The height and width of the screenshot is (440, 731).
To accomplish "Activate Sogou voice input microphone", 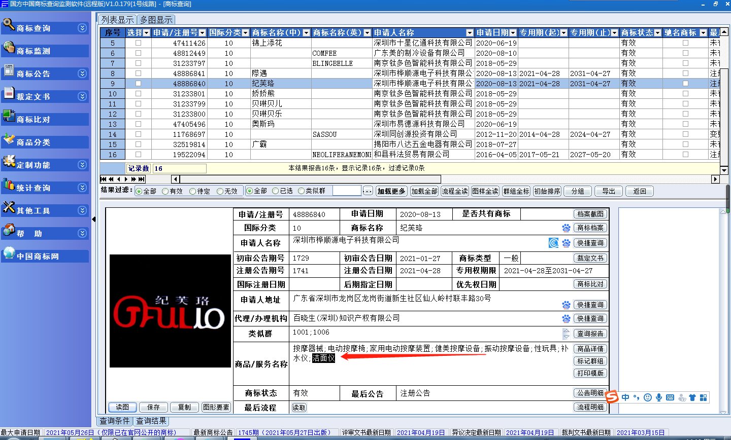I will pyautogui.click(x=659, y=397).
